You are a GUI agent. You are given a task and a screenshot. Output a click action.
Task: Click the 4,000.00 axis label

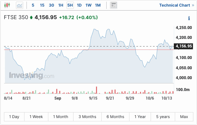(x=184, y=78)
